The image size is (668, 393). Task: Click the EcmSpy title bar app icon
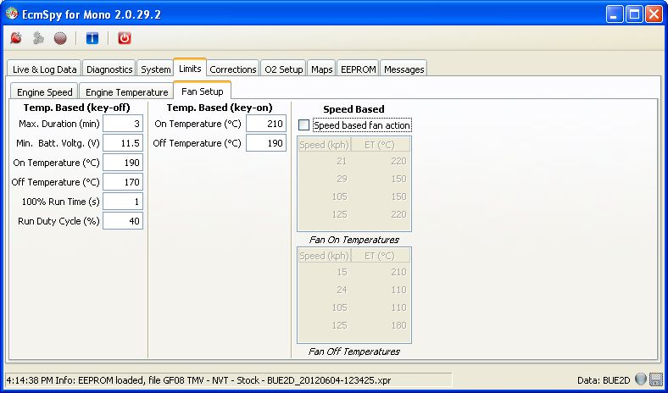(11, 14)
